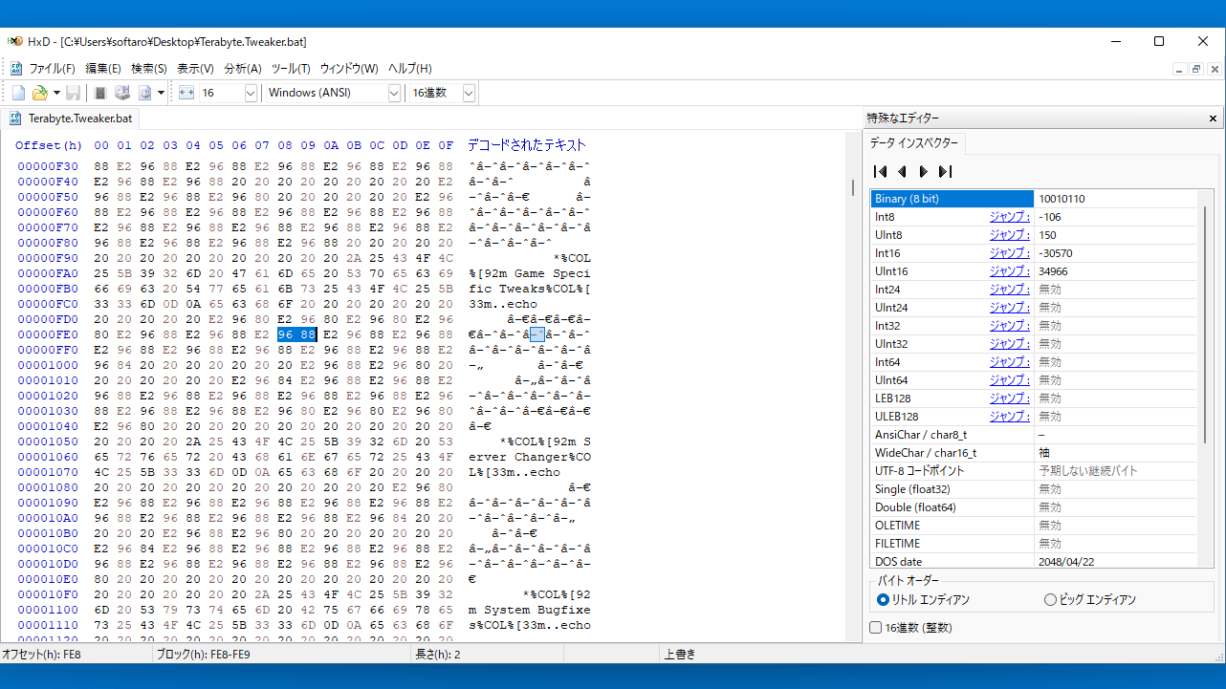Select the AnsiChar / char8_t row
Viewport: 1226px width, 689px height.
pos(1033,435)
